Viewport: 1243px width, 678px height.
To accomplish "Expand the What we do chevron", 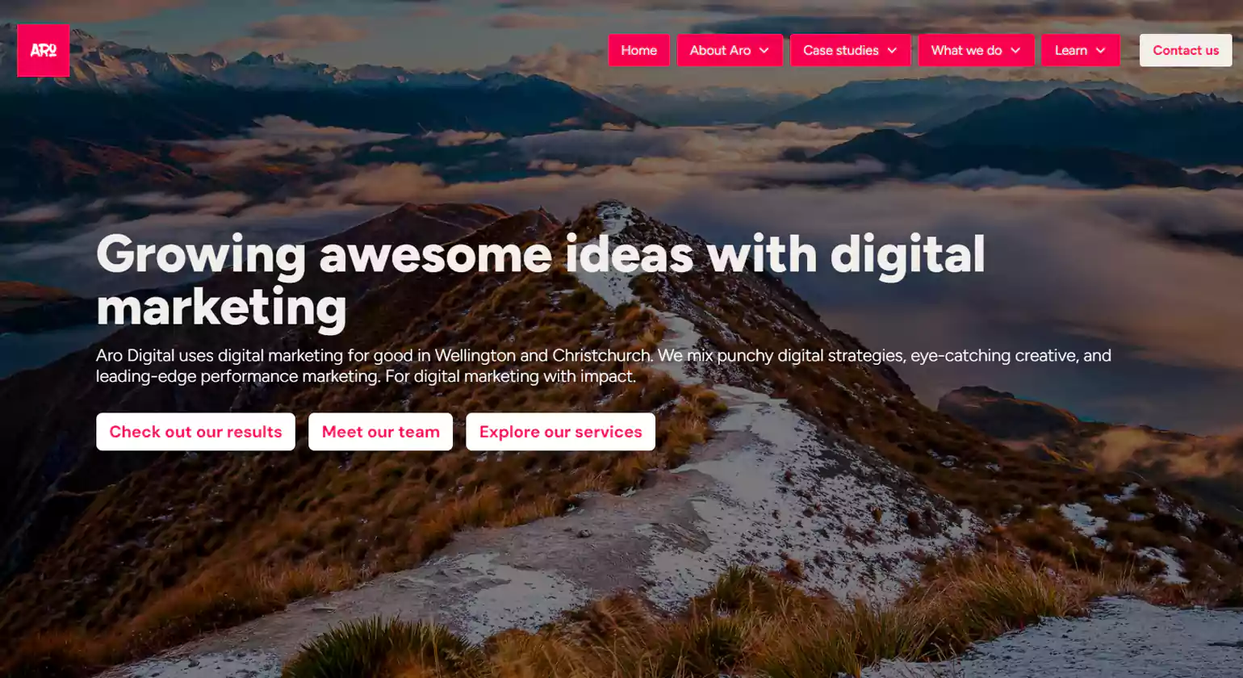I will pos(1015,50).
